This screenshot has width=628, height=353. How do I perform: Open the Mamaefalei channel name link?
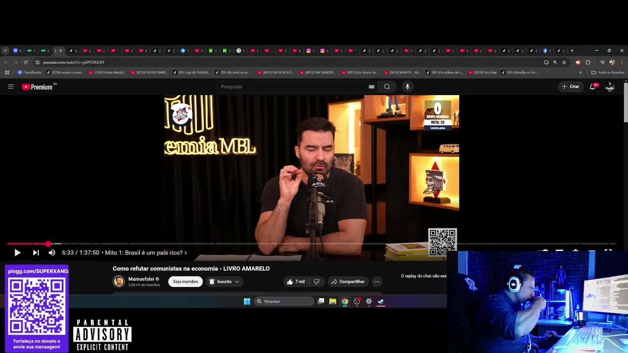pos(141,279)
